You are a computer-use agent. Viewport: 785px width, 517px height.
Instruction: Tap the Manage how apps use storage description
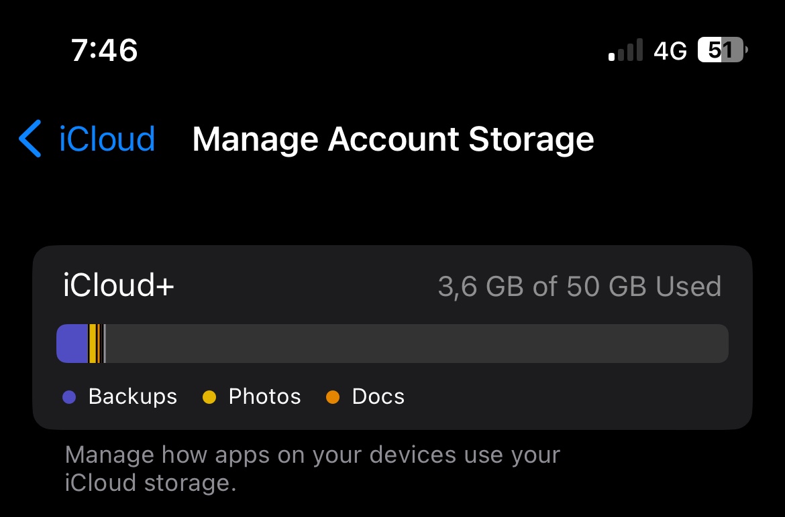coord(313,469)
